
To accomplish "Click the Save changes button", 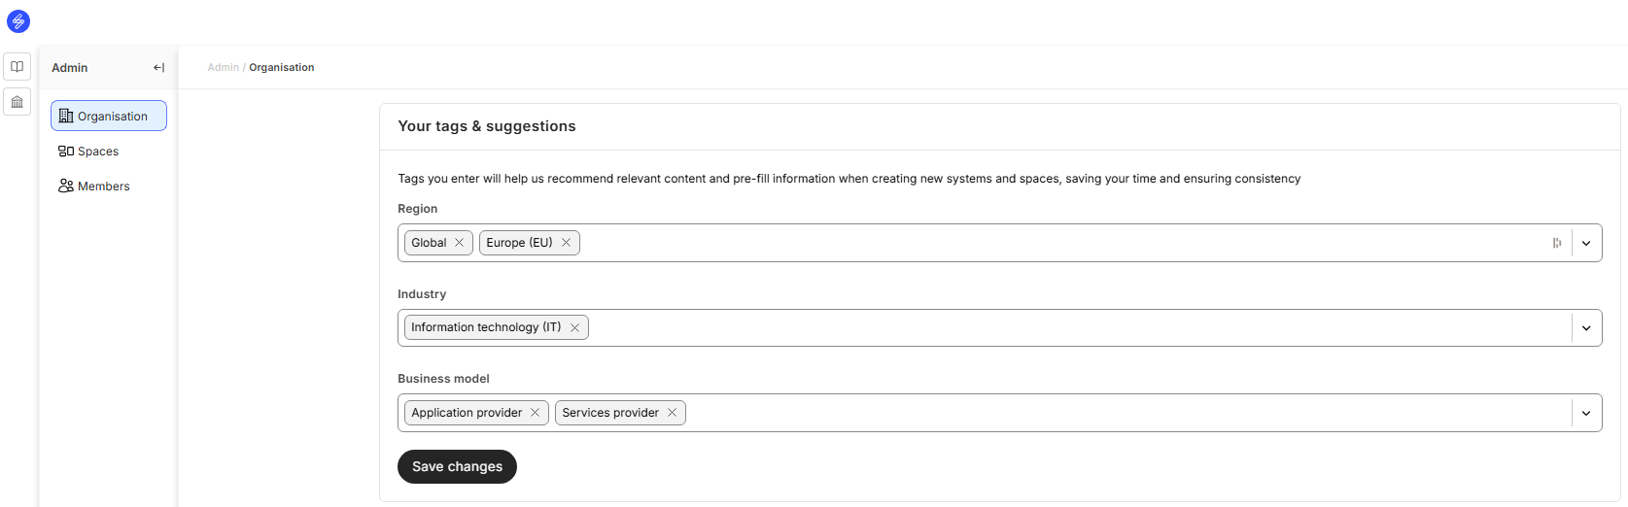I will (457, 467).
